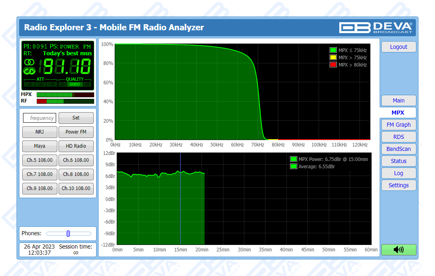The image size is (435, 276).
Task: Click the MPX Power legend green box
Action: click(x=293, y=159)
